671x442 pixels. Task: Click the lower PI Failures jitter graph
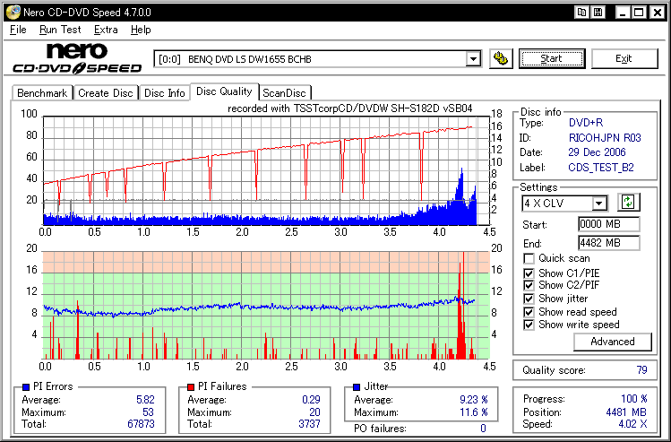click(x=267, y=305)
